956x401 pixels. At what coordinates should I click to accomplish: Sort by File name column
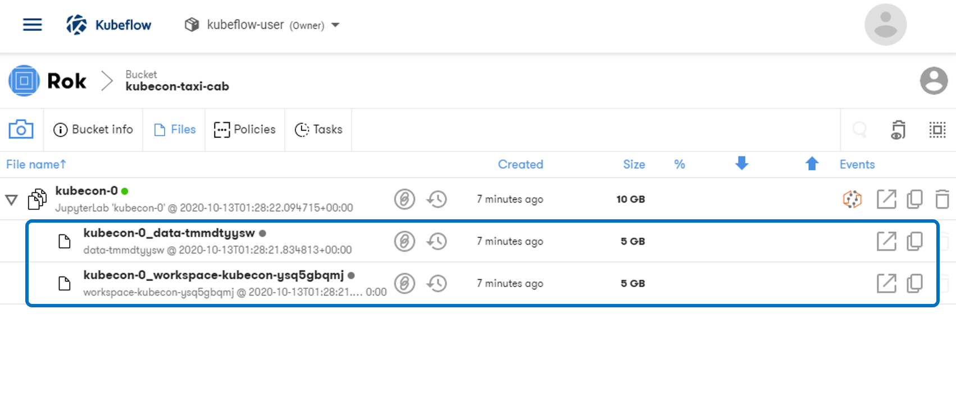click(37, 164)
